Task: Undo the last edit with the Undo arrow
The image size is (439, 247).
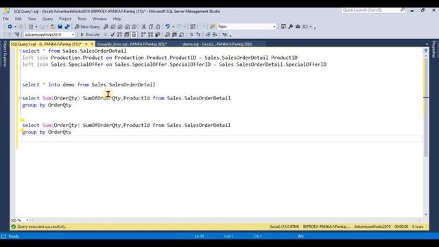Action: (x=167, y=26)
